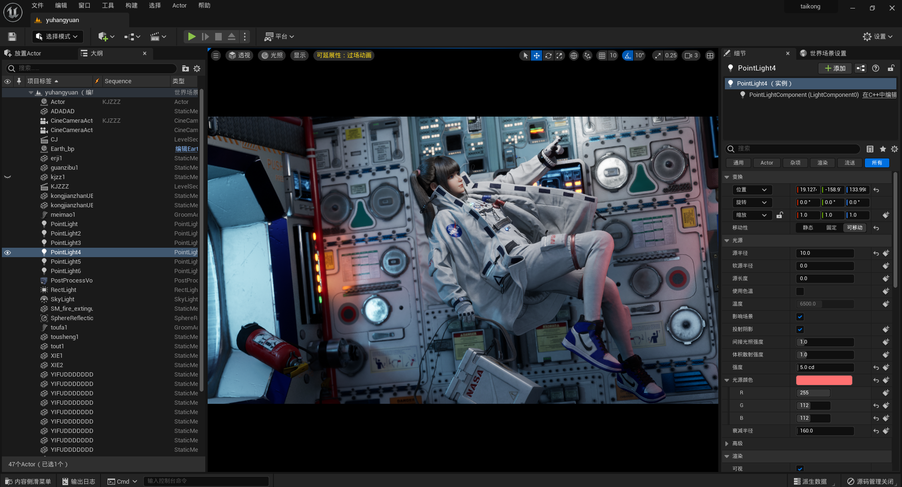Enable the 使用色温 checkbox
The width and height of the screenshot is (902, 487).
[x=800, y=291]
